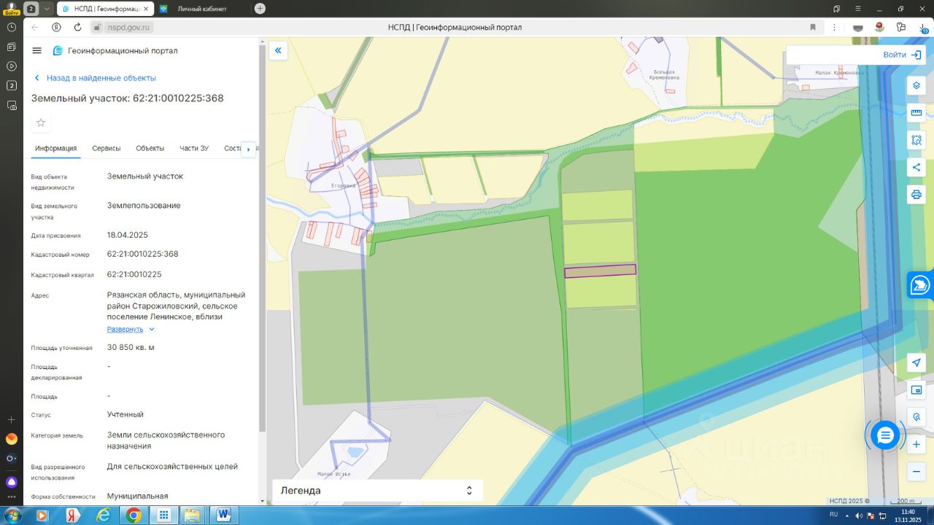Select the ruler measurement tool
Image resolution: width=934 pixels, height=525 pixels.
pyautogui.click(x=916, y=113)
